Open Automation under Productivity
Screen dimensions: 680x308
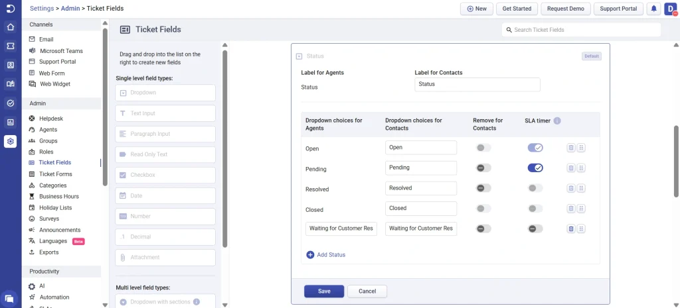click(x=54, y=297)
